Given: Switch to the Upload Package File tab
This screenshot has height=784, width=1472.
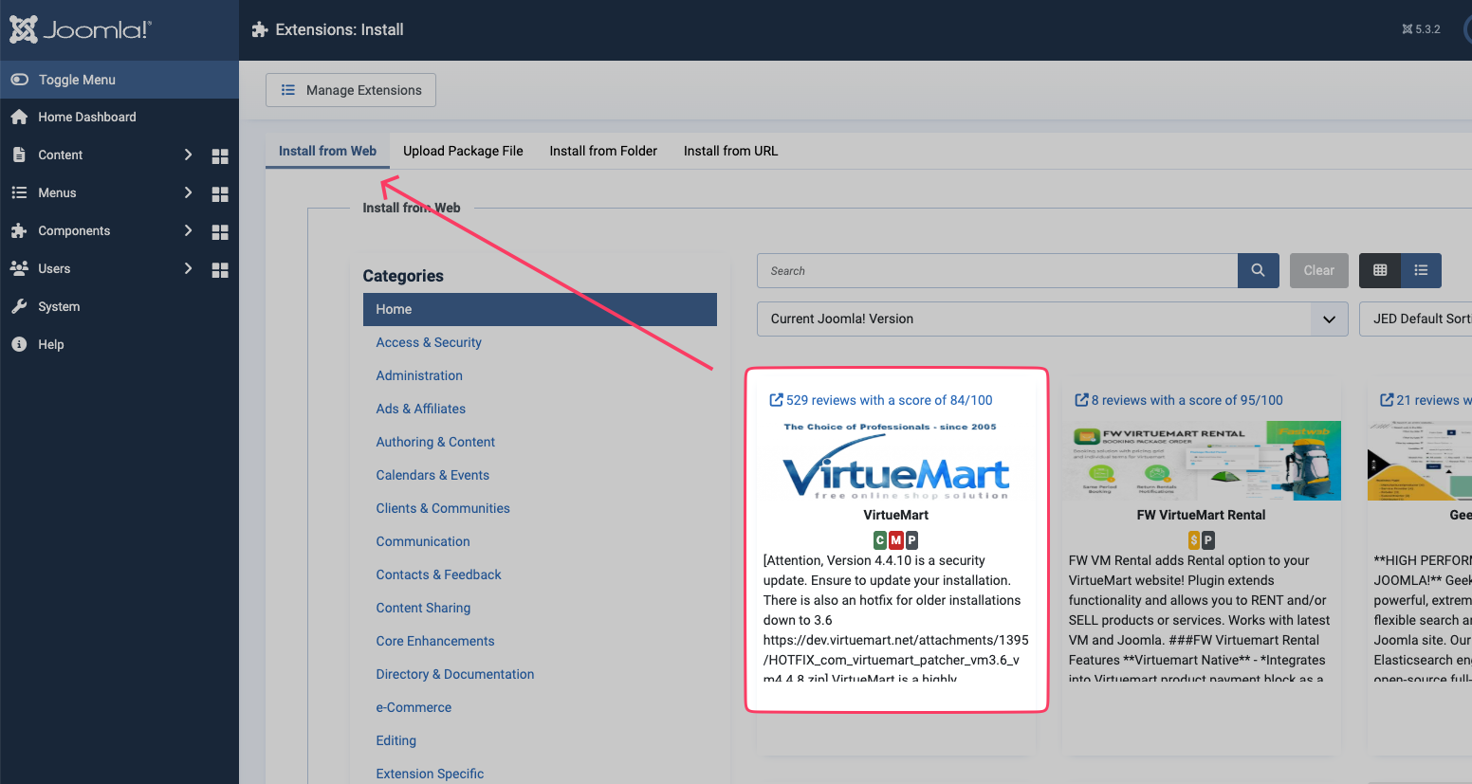Looking at the screenshot, I should [x=463, y=151].
